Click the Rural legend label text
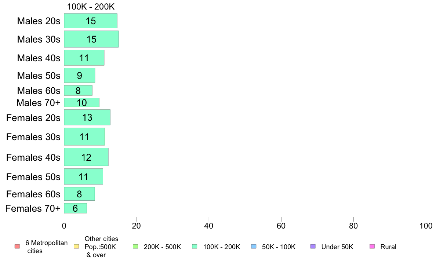Viewport: 436px width, 270px height. point(388,247)
